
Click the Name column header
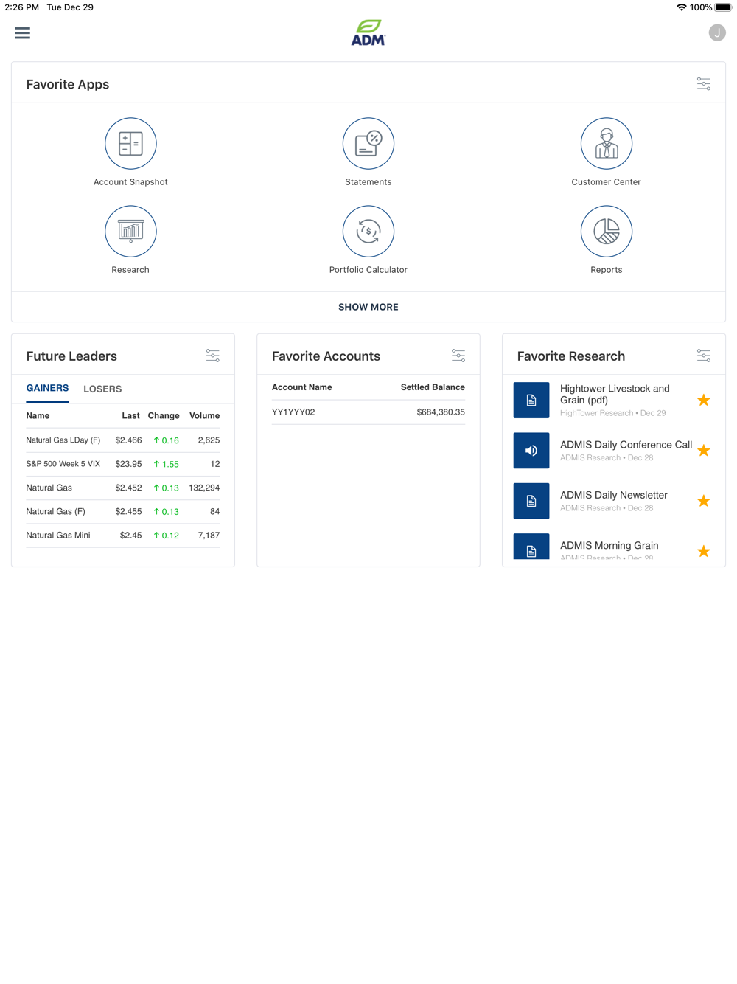tap(38, 416)
